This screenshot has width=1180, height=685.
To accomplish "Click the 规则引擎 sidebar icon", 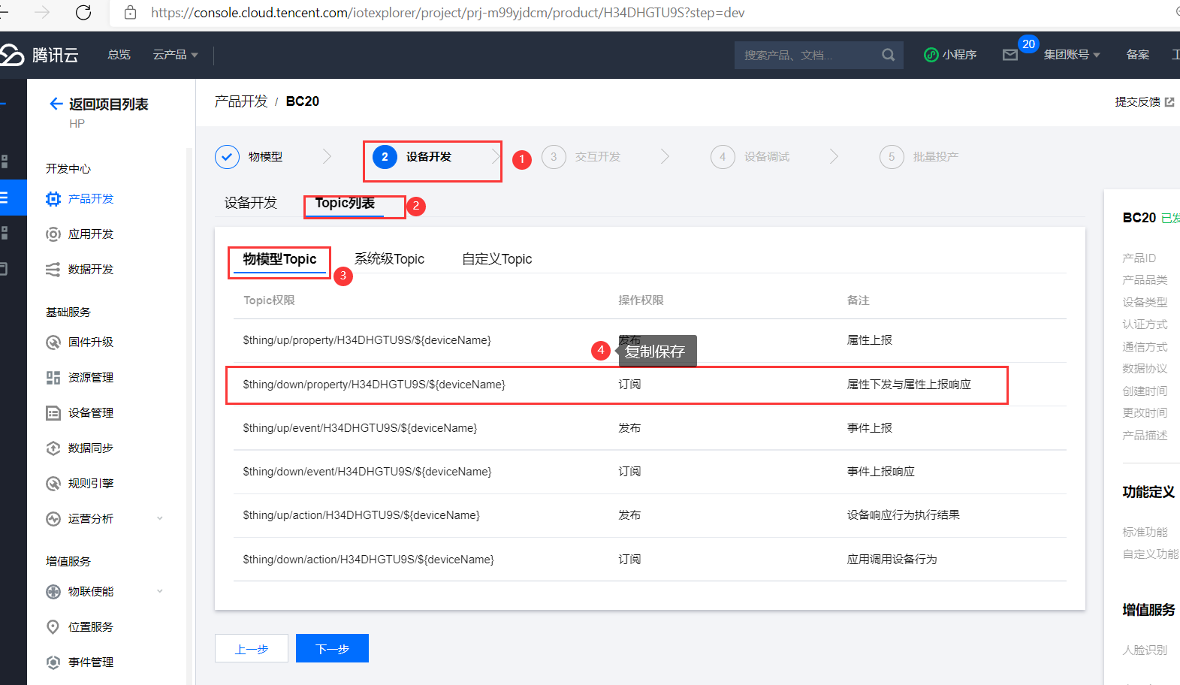I will coord(53,484).
